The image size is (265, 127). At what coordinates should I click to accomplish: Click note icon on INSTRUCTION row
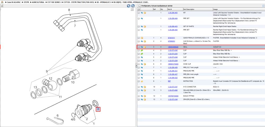[x=142, y=81]
